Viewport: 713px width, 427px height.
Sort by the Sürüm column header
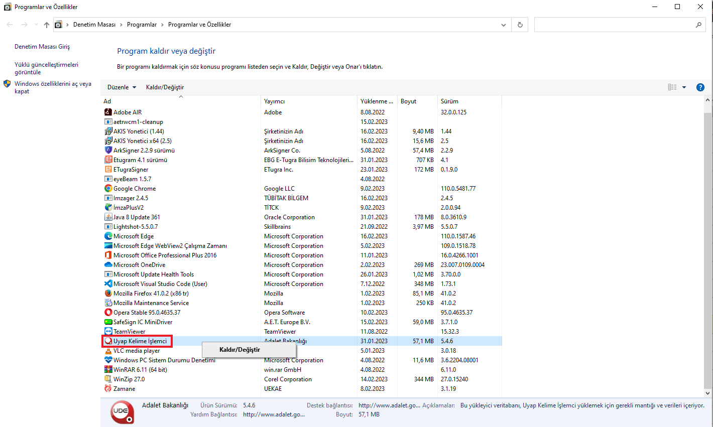pyautogui.click(x=469, y=101)
